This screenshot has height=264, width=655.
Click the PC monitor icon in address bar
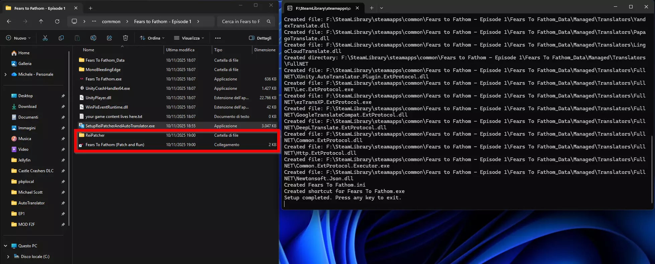74,21
